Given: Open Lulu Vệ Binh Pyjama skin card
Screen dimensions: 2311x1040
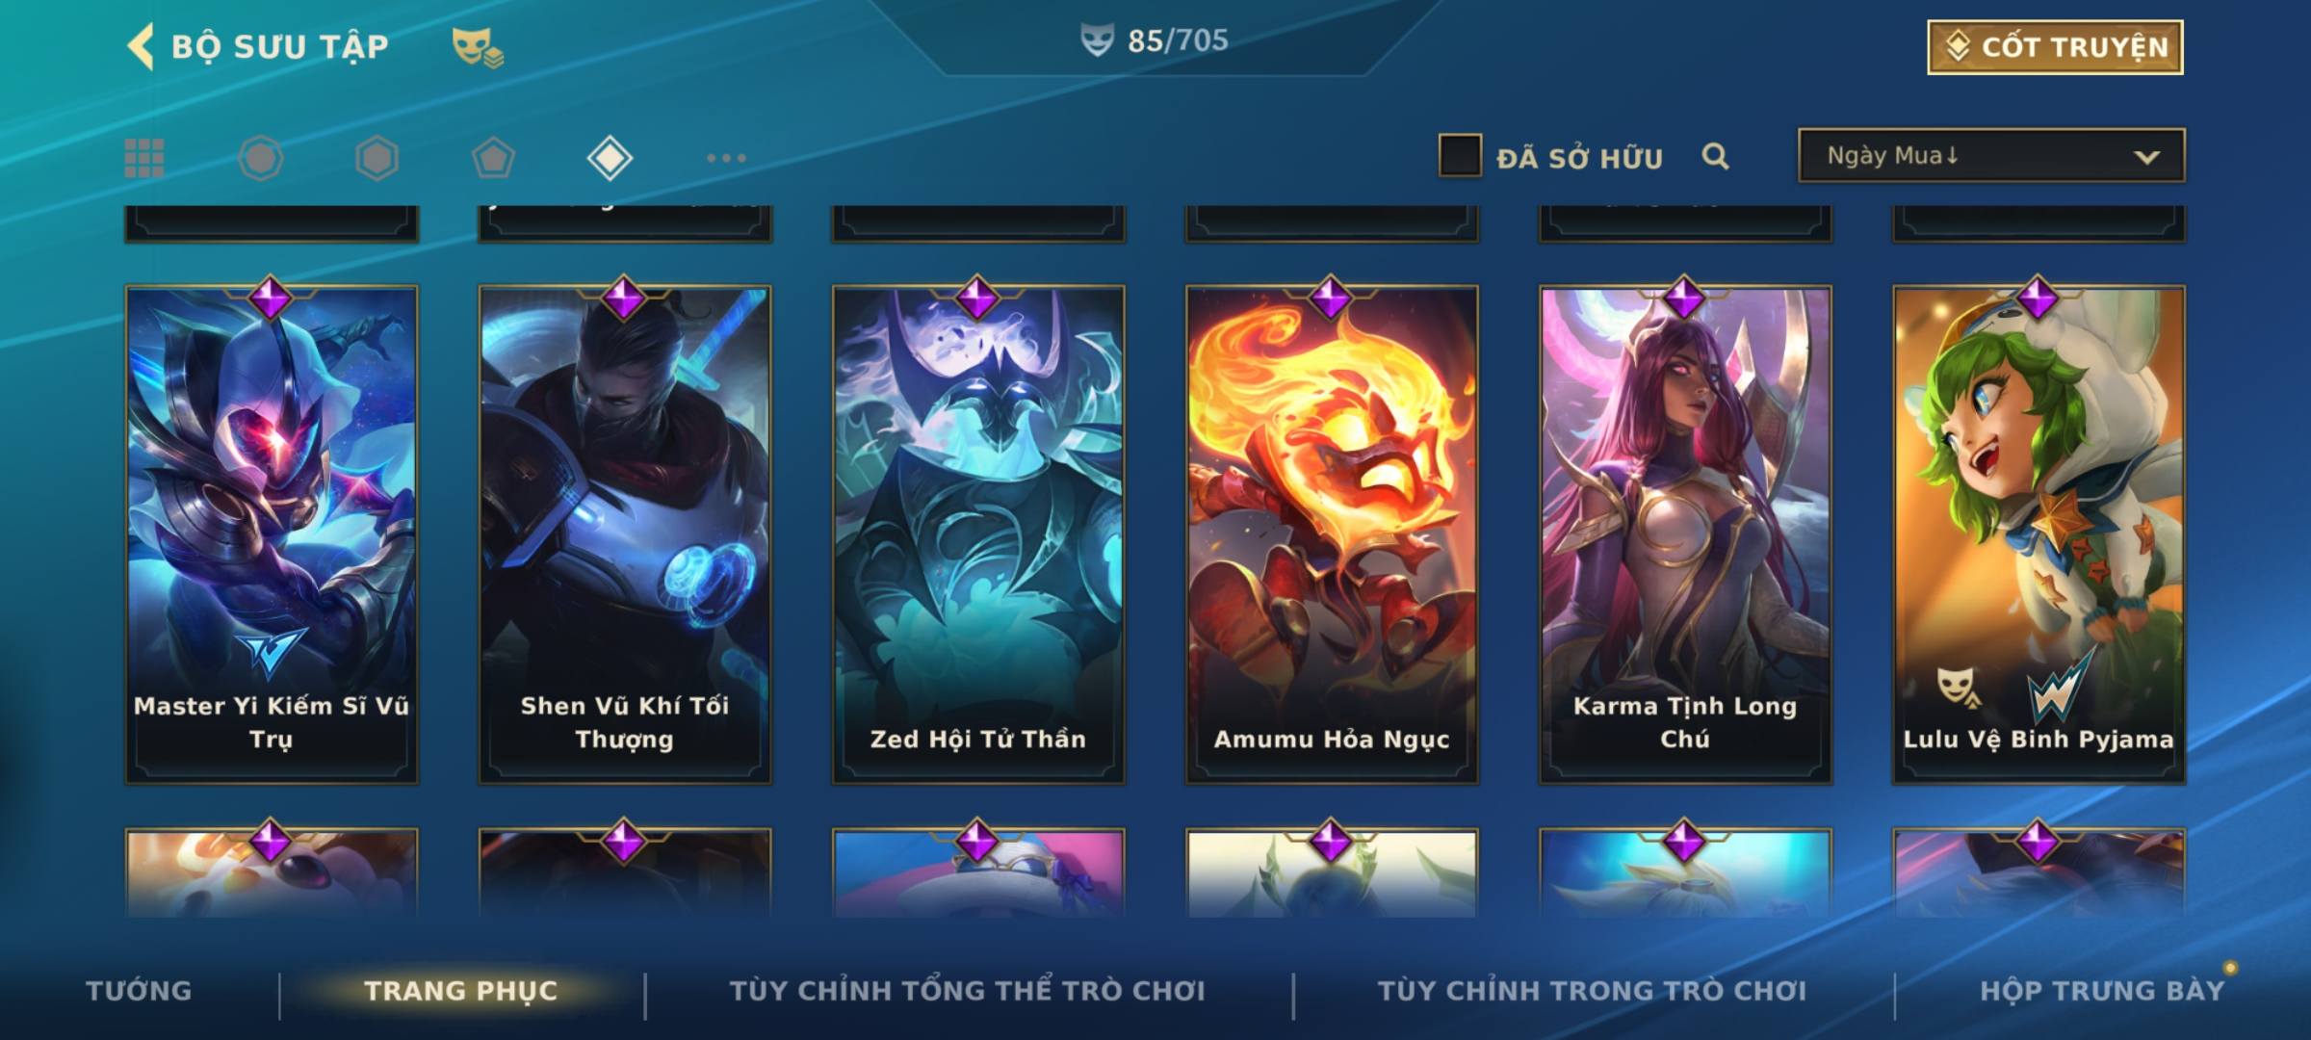Looking at the screenshot, I should pyautogui.click(x=2038, y=534).
